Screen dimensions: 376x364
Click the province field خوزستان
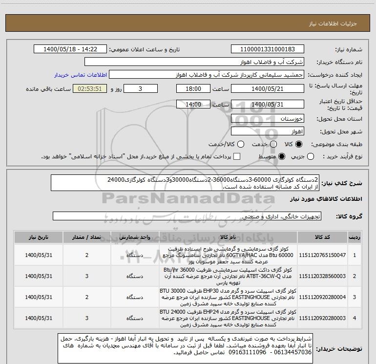(x=268, y=119)
